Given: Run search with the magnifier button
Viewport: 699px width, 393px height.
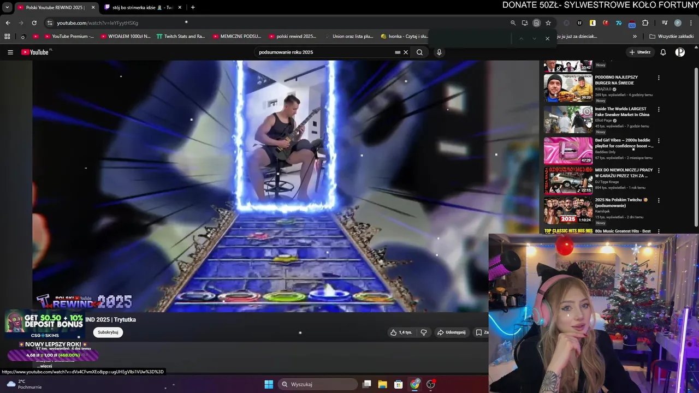Looking at the screenshot, I should click(x=419, y=52).
